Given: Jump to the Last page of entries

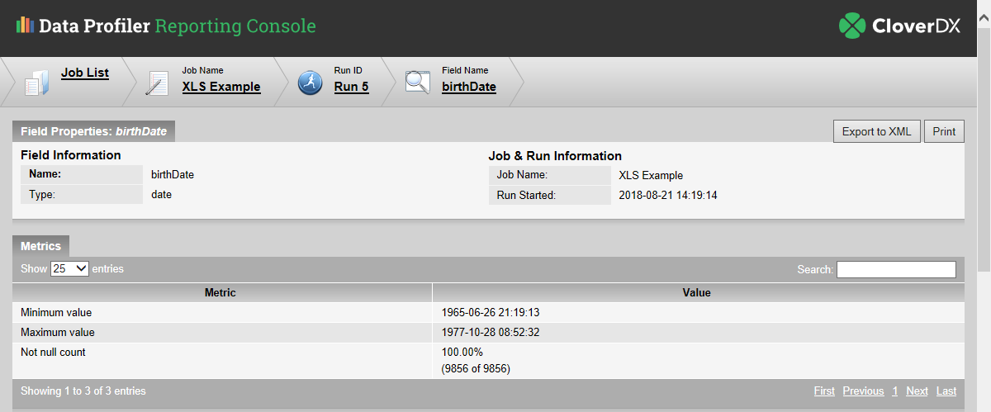Looking at the screenshot, I should (x=946, y=391).
